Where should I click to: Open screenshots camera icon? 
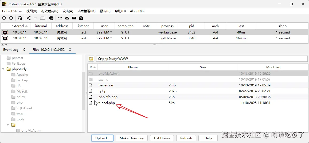pyautogui.click(x=81, y=18)
